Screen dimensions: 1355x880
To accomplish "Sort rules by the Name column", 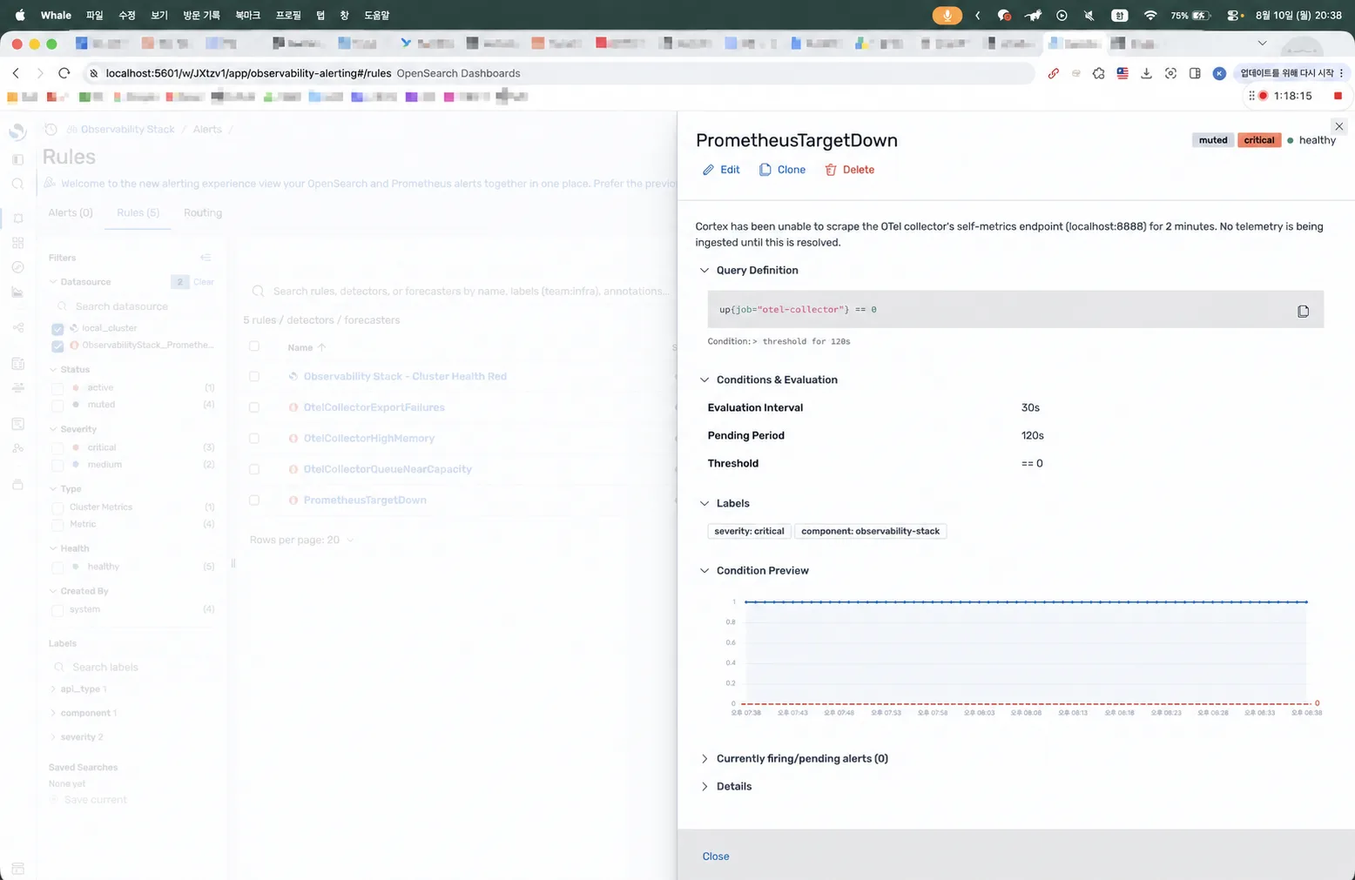I will point(307,347).
